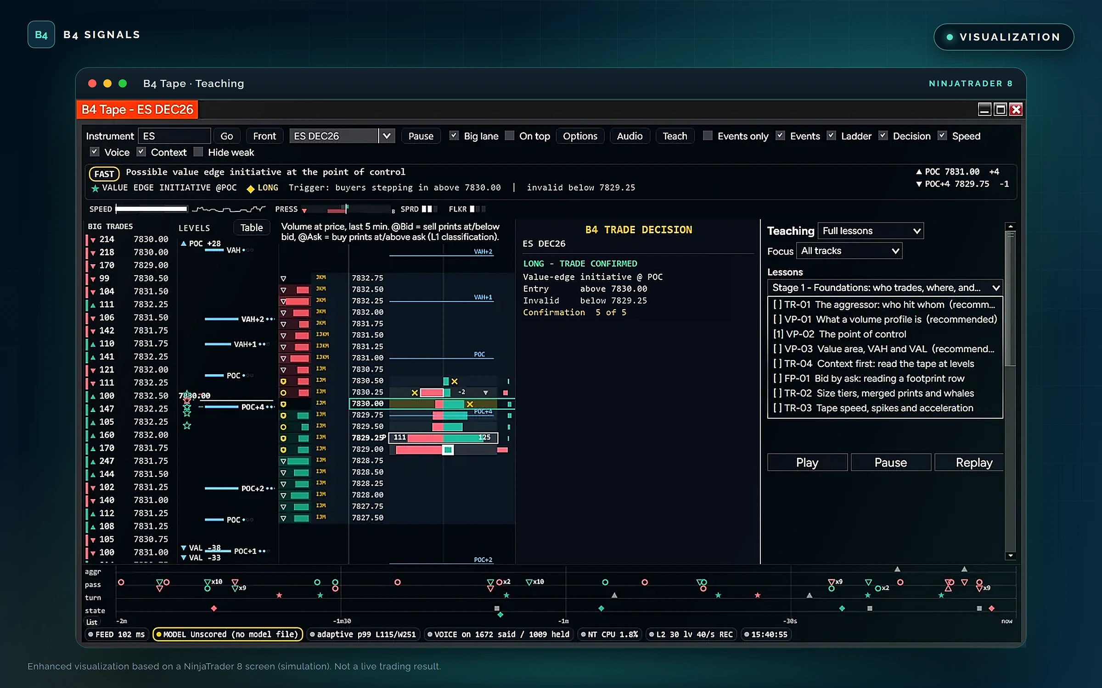Click the MODEL Unscored status chip
The width and height of the screenshot is (1102, 688).
[x=228, y=634]
